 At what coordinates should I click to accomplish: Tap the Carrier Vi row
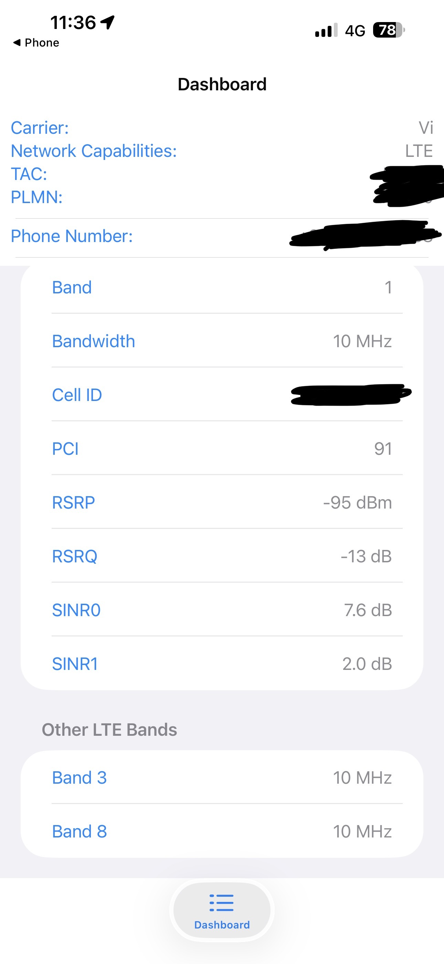[222, 128]
